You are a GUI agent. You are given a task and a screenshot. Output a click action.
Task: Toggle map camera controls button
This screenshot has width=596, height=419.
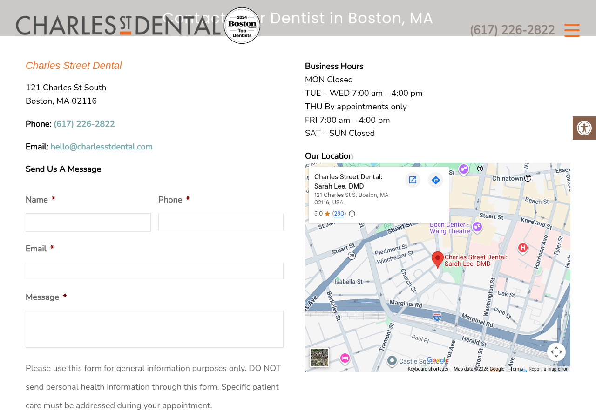click(x=556, y=352)
